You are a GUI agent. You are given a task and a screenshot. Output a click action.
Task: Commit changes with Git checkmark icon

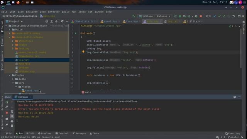[219, 16]
